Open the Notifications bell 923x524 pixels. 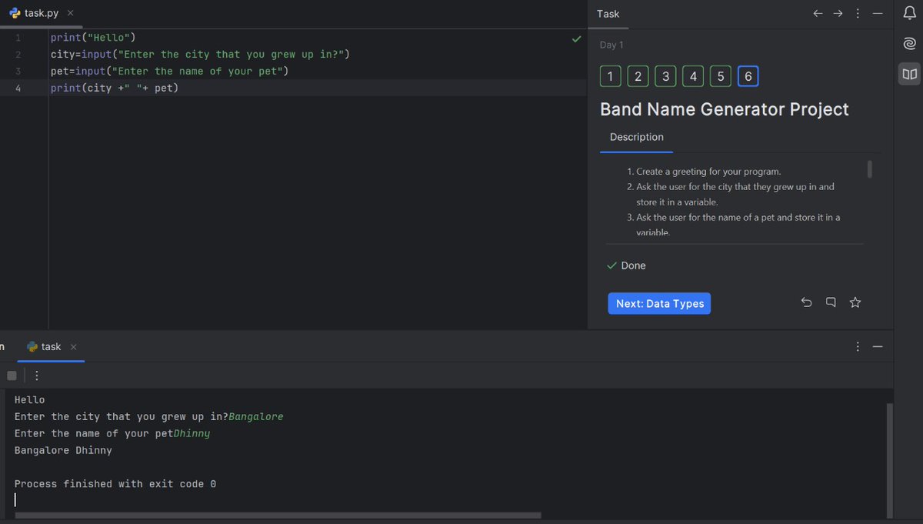(909, 13)
